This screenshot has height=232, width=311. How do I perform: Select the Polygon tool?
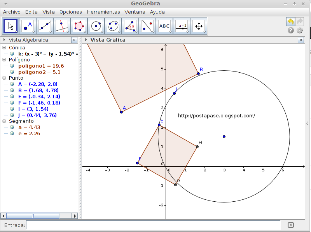coord(79,26)
